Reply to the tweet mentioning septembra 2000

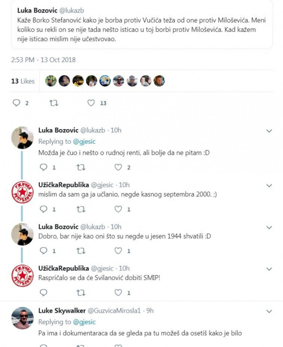[44, 209]
